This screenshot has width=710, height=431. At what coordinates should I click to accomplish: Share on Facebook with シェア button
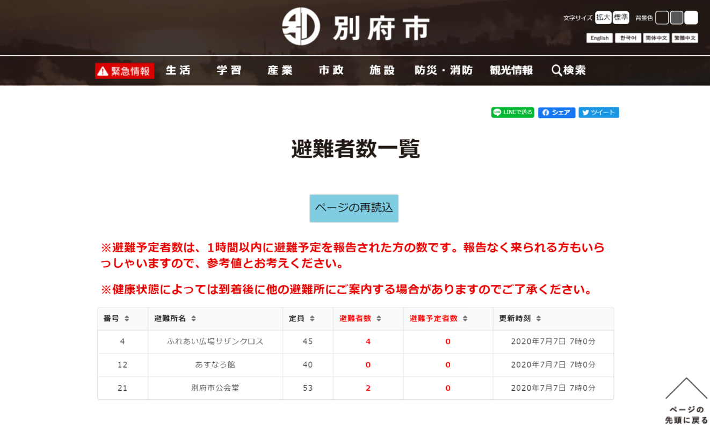click(x=556, y=113)
